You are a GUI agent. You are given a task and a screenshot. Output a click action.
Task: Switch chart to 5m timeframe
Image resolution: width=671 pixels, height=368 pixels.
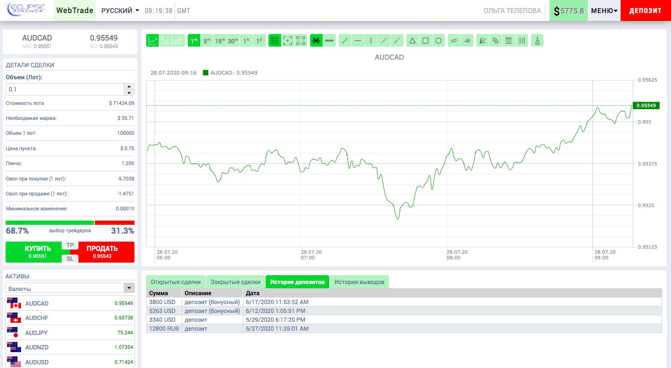(207, 41)
